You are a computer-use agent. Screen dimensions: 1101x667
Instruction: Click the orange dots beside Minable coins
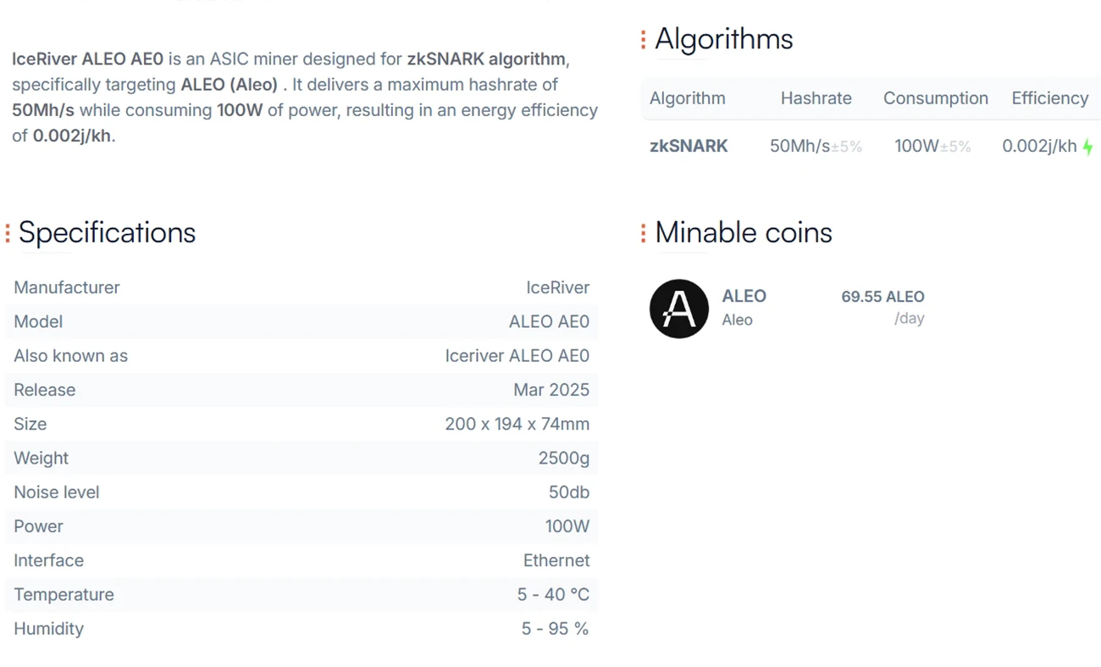644,233
